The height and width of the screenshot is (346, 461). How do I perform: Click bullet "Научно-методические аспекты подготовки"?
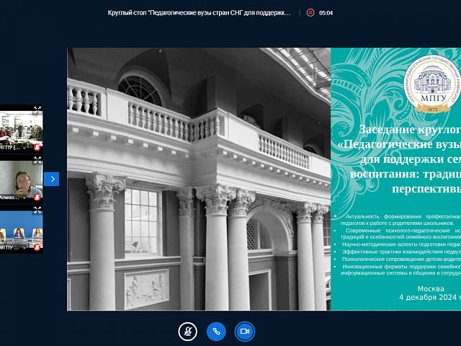pyautogui.click(x=401, y=244)
